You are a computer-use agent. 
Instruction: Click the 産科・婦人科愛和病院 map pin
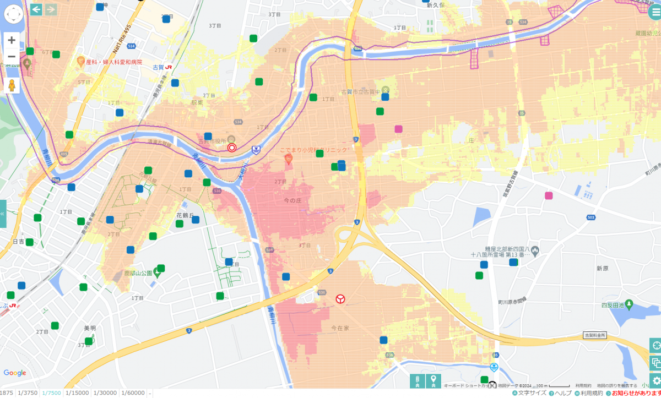[x=81, y=62]
